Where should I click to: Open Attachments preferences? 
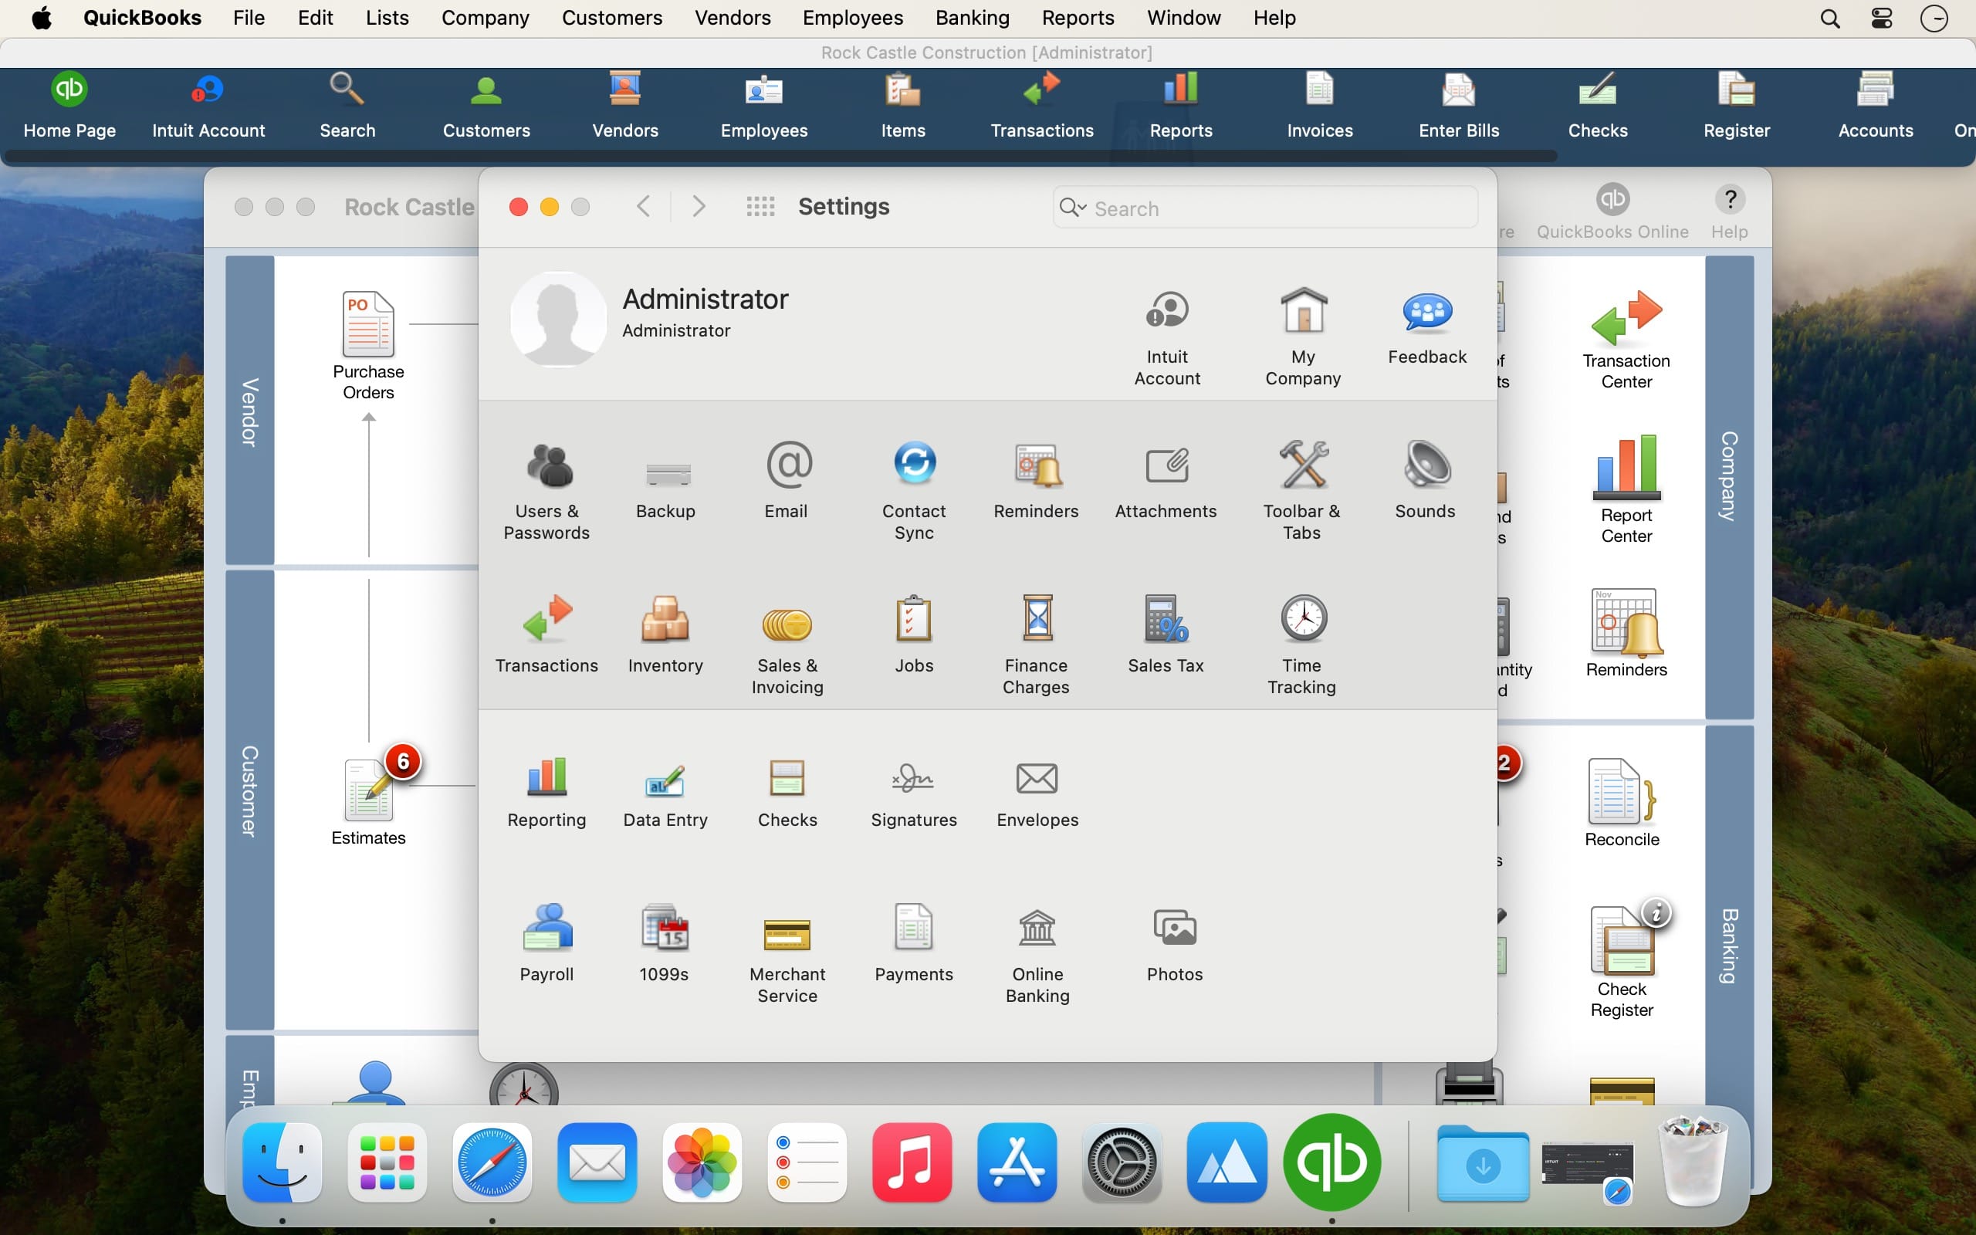1166,480
